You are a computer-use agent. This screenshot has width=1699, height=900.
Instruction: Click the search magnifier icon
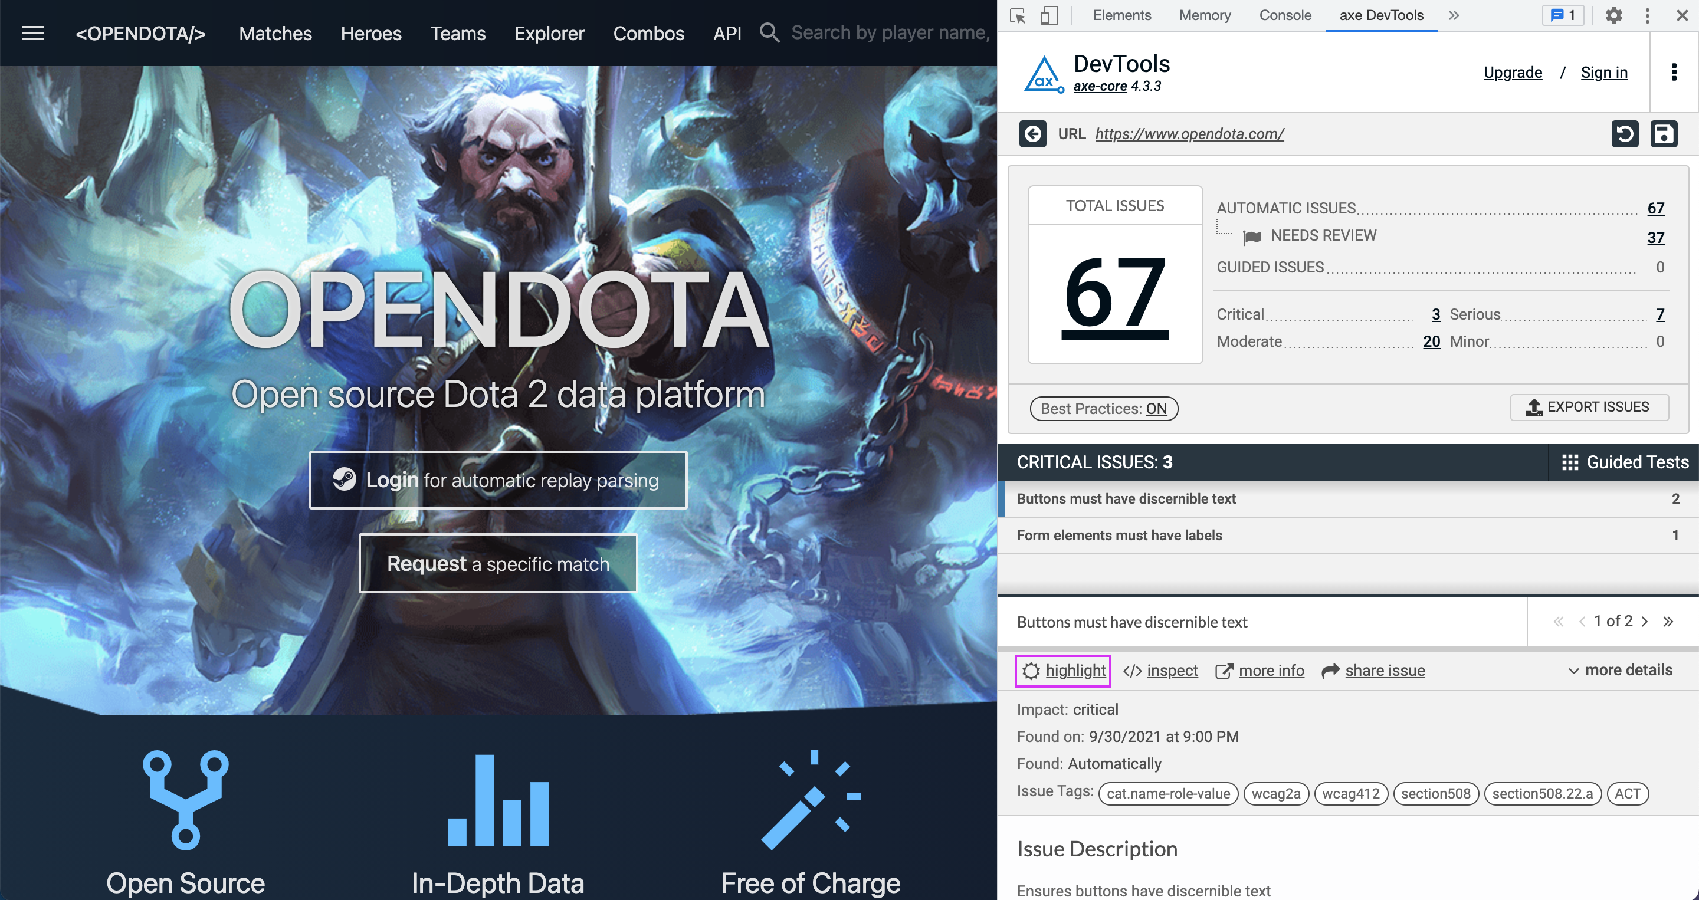[x=769, y=33]
